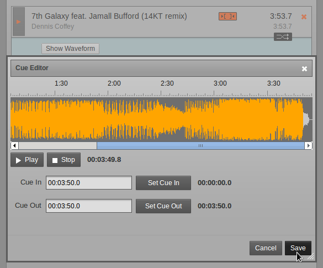Stop playback with the Stop button

coord(63,160)
